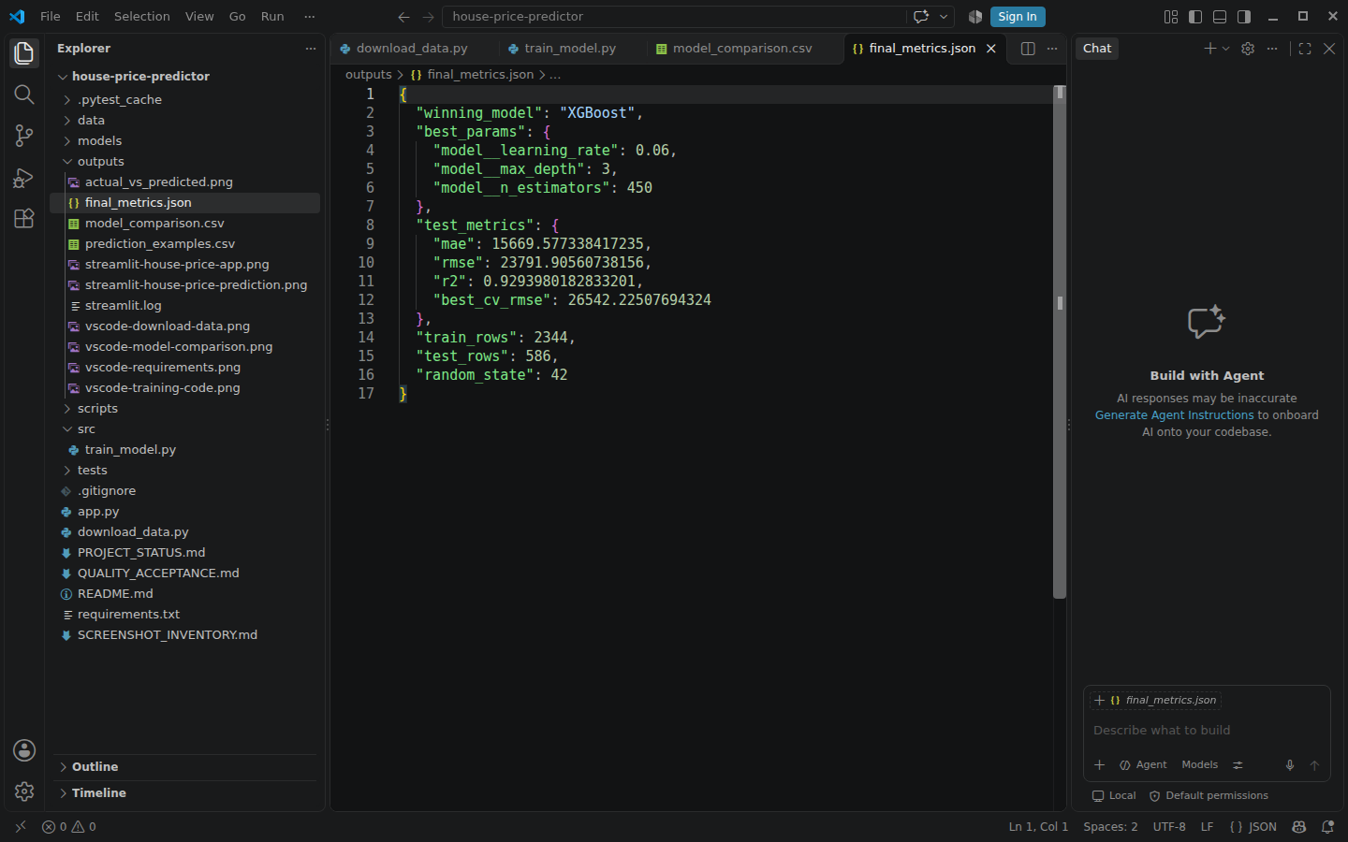The height and width of the screenshot is (842, 1348).
Task: Close the chat panel
Action: (x=1329, y=49)
